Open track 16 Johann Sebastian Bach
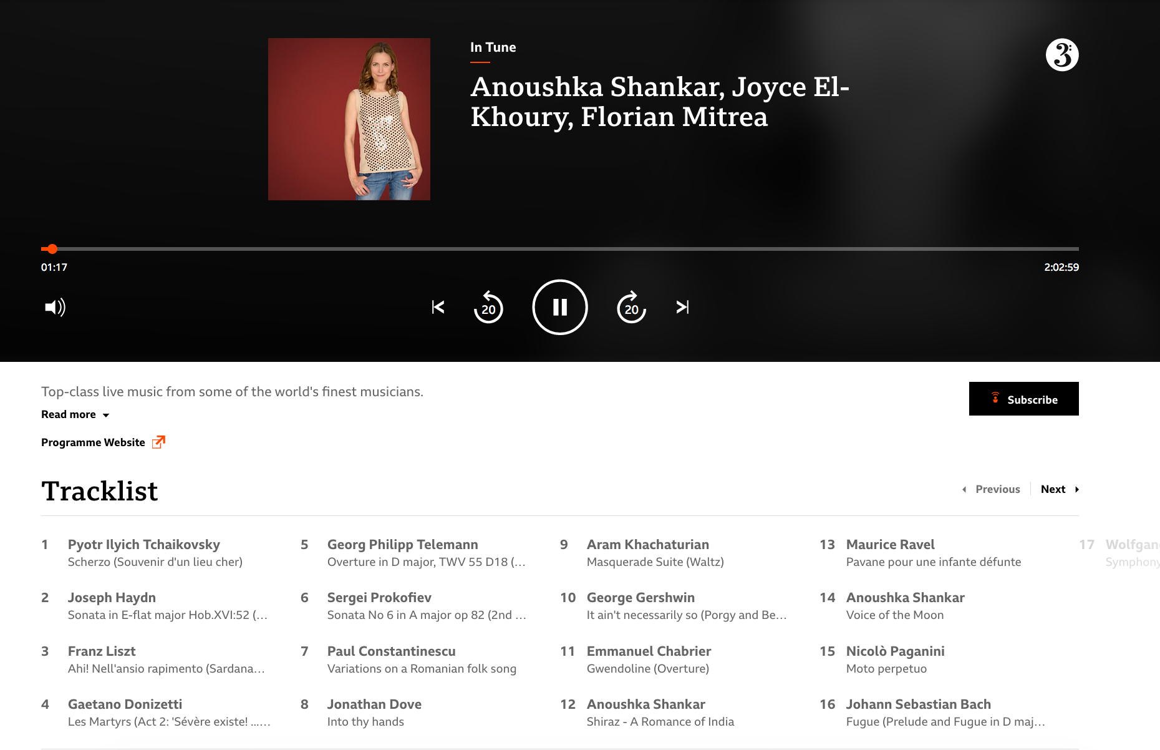Image resolution: width=1160 pixels, height=750 pixels. pyautogui.click(x=932, y=713)
